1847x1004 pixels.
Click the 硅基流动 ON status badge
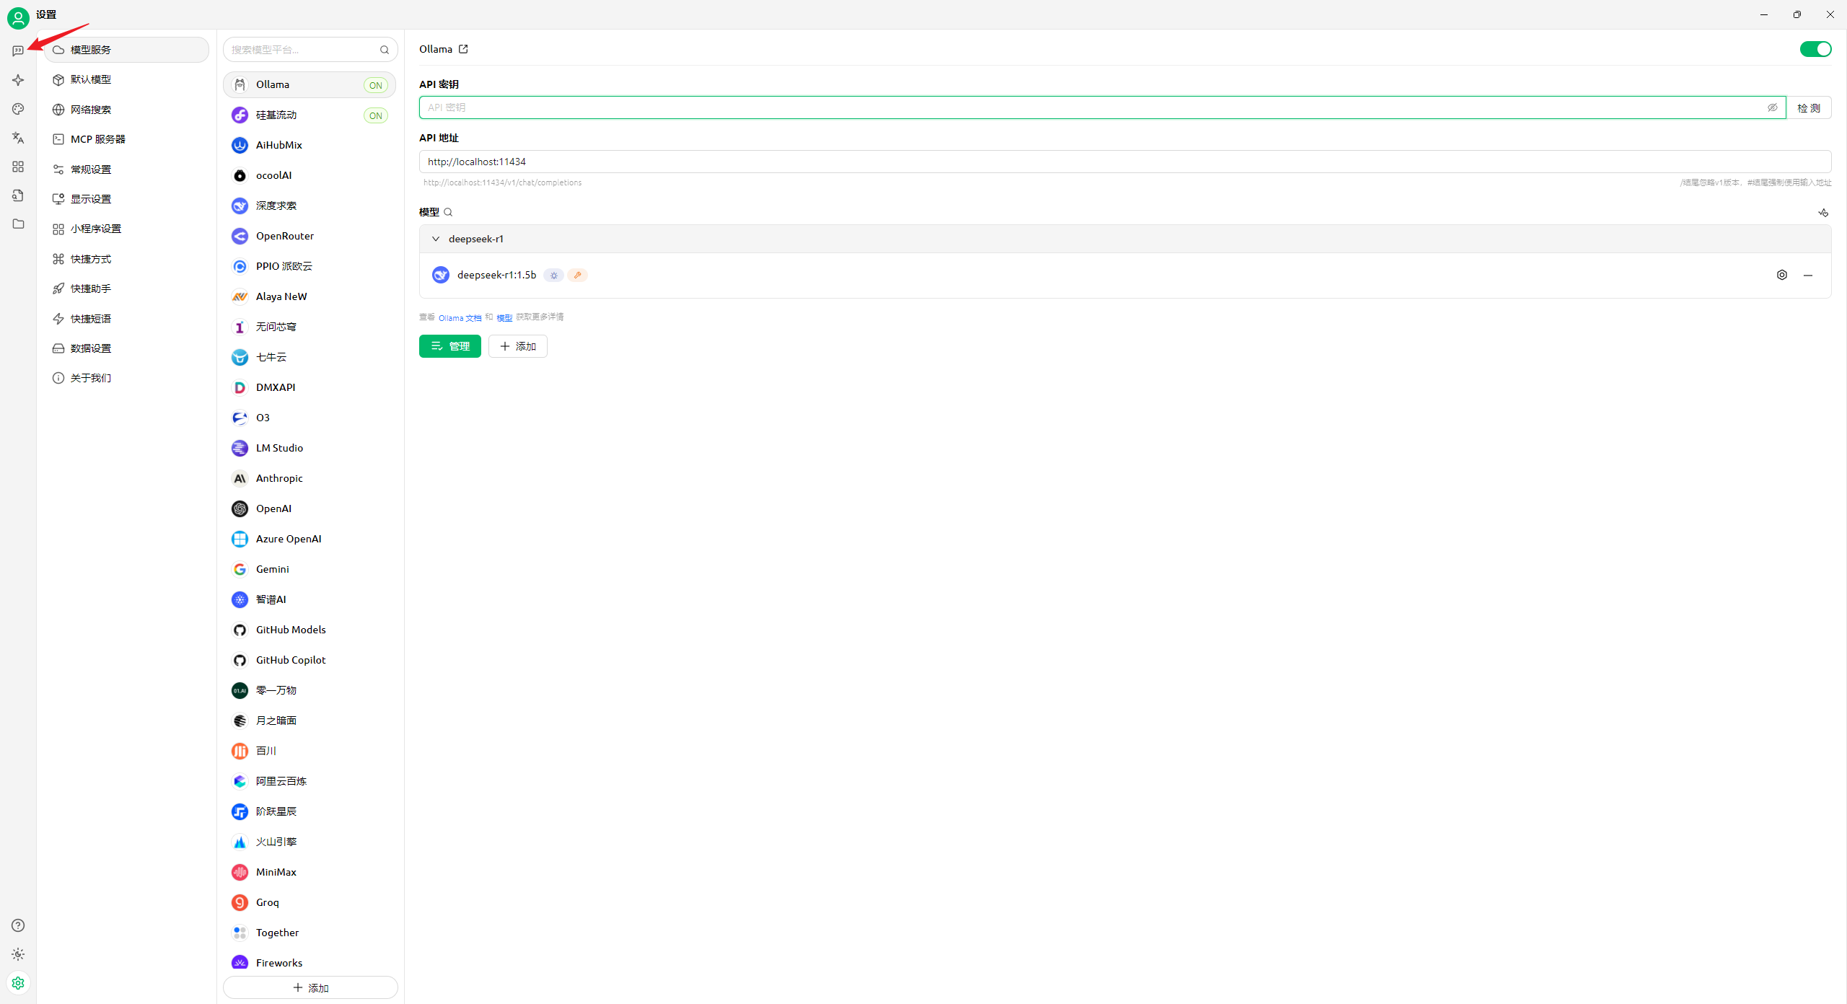click(x=375, y=115)
